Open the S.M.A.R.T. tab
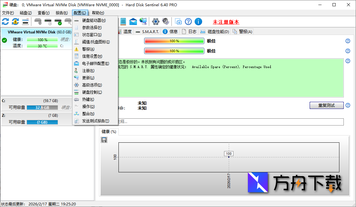 (x=150, y=31)
